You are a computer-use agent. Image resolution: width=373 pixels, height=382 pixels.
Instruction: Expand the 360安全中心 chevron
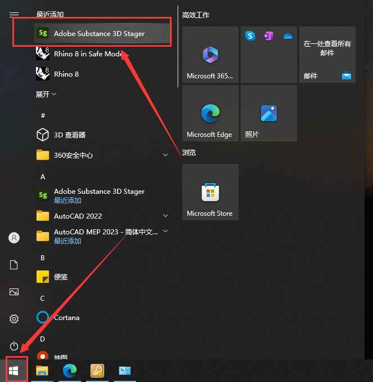point(165,155)
